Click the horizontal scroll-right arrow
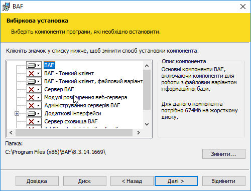The image size is (251, 191). [138, 133]
